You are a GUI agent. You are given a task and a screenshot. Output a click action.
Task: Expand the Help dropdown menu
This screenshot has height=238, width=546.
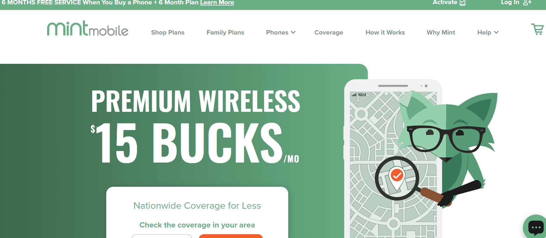pyautogui.click(x=488, y=32)
